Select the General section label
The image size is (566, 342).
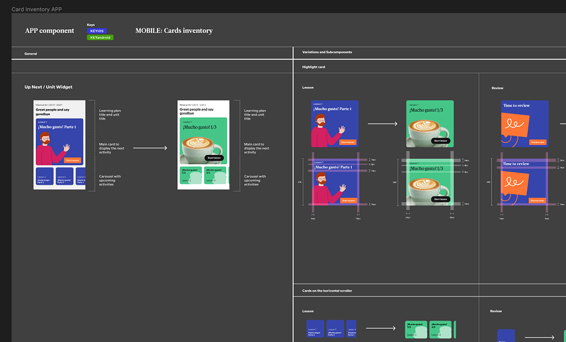[31, 54]
